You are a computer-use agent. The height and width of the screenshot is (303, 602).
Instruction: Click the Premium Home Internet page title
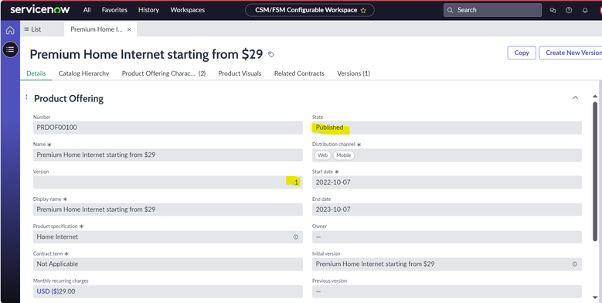pyautogui.click(x=146, y=54)
